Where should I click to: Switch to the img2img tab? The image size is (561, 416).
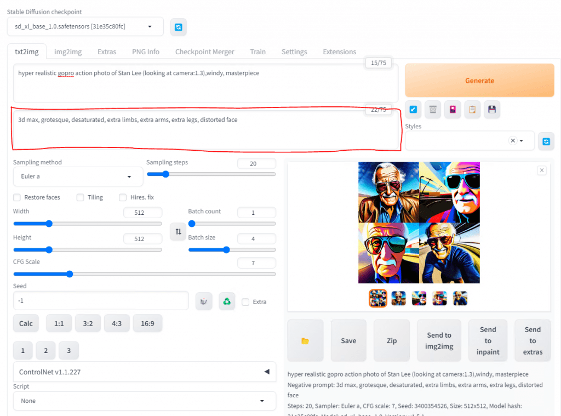click(x=68, y=52)
